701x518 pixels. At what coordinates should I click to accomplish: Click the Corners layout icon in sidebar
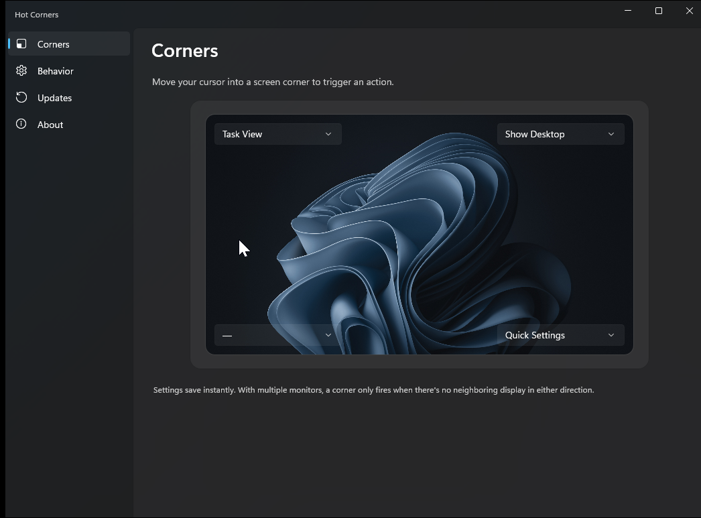(21, 44)
